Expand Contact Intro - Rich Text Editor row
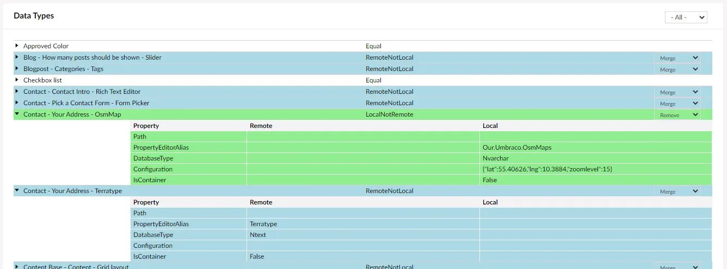727x269 pixels. pyautogui.click(x=17, y=92)
